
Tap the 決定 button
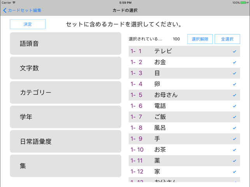pyautogui.click(x=28, y=24)
